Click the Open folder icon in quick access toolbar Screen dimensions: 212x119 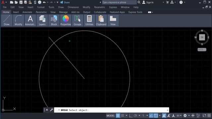click(x=16, y=2)
